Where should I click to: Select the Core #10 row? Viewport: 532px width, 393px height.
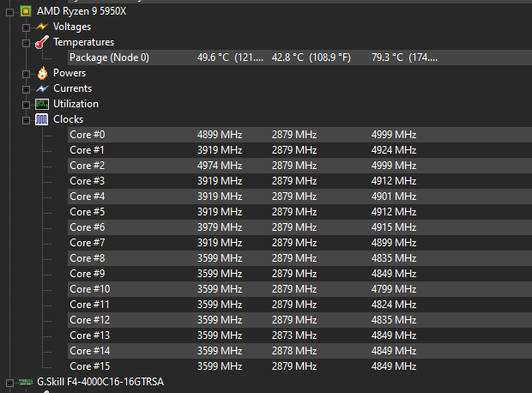(x=300, y=289)
